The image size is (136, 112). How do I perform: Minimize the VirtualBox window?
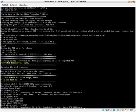(x=129, y=2)
